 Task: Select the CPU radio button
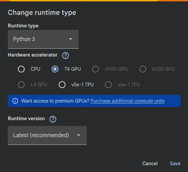21,69
